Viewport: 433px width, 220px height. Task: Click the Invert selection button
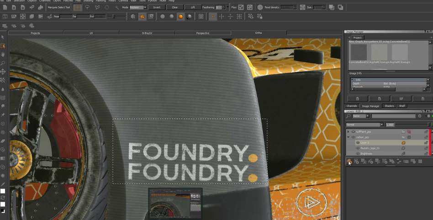pyautogui.click(x=157, y=7)
